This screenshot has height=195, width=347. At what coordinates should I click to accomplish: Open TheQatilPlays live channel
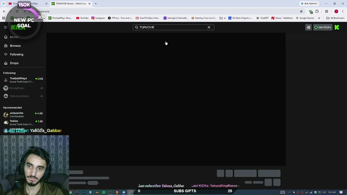pyautogui.click(x=23, y=80)
